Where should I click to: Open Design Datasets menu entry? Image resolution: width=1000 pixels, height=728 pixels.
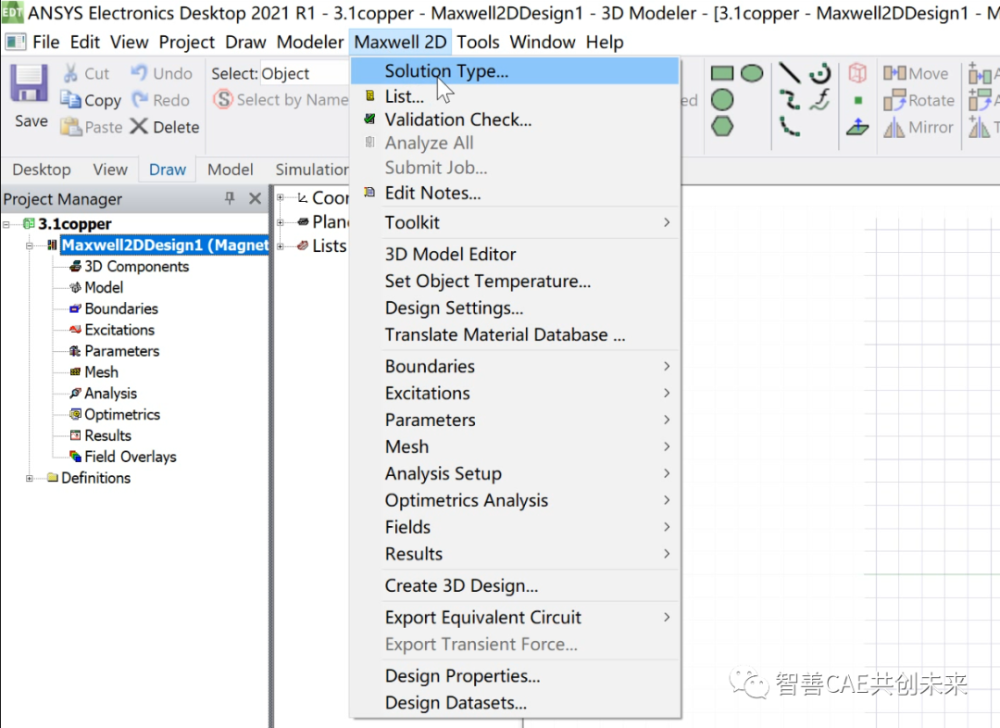516,702
